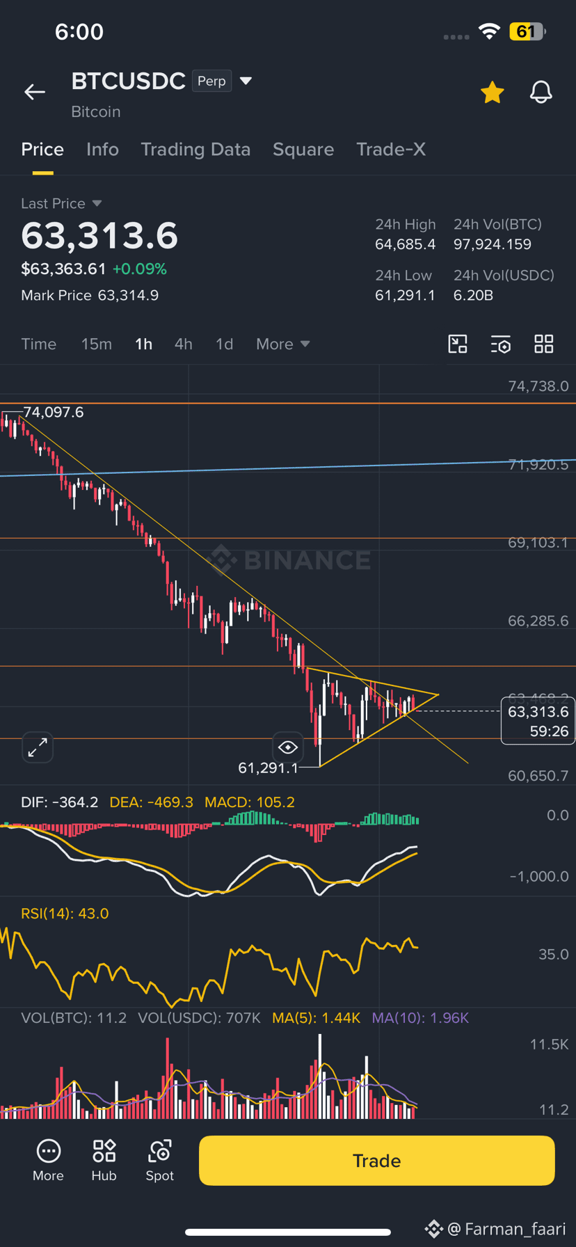Switch to the Price tab
The image size is (576, 1247).
(42, 150)
